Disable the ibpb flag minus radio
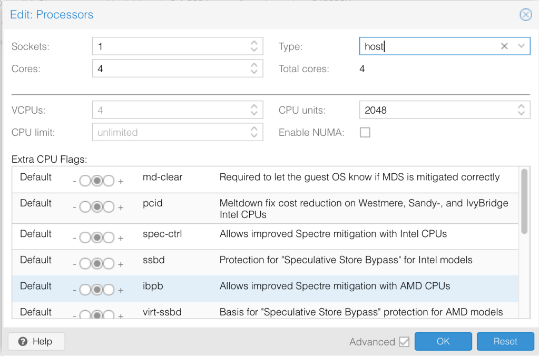The height and width of the screenshot is (356, 539). coord(85,290)
